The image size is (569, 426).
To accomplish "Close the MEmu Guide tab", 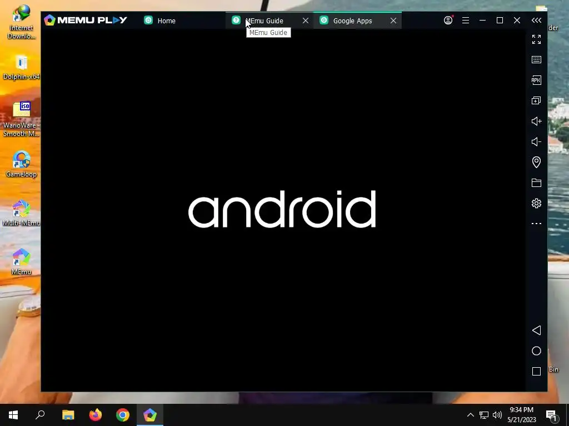I will coord(306,21).
